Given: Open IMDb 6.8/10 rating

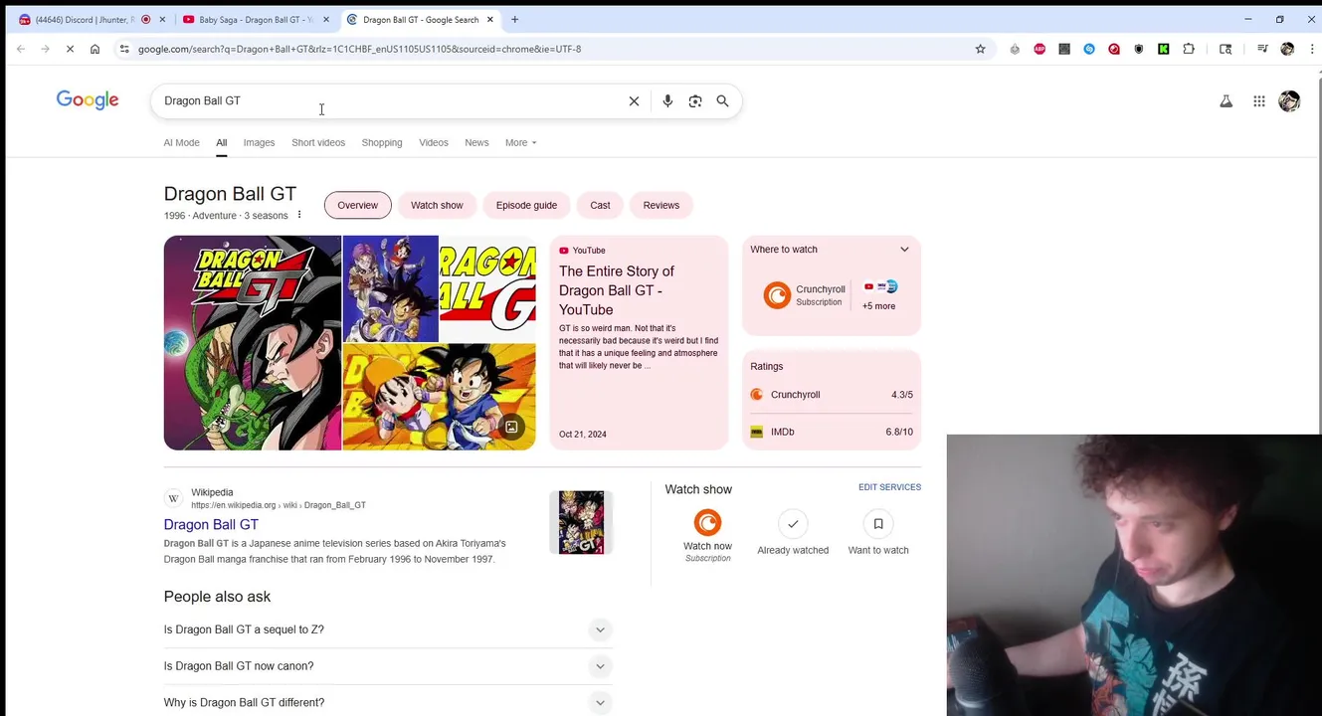Looking at the screenshot, I should tap(832, 432).
